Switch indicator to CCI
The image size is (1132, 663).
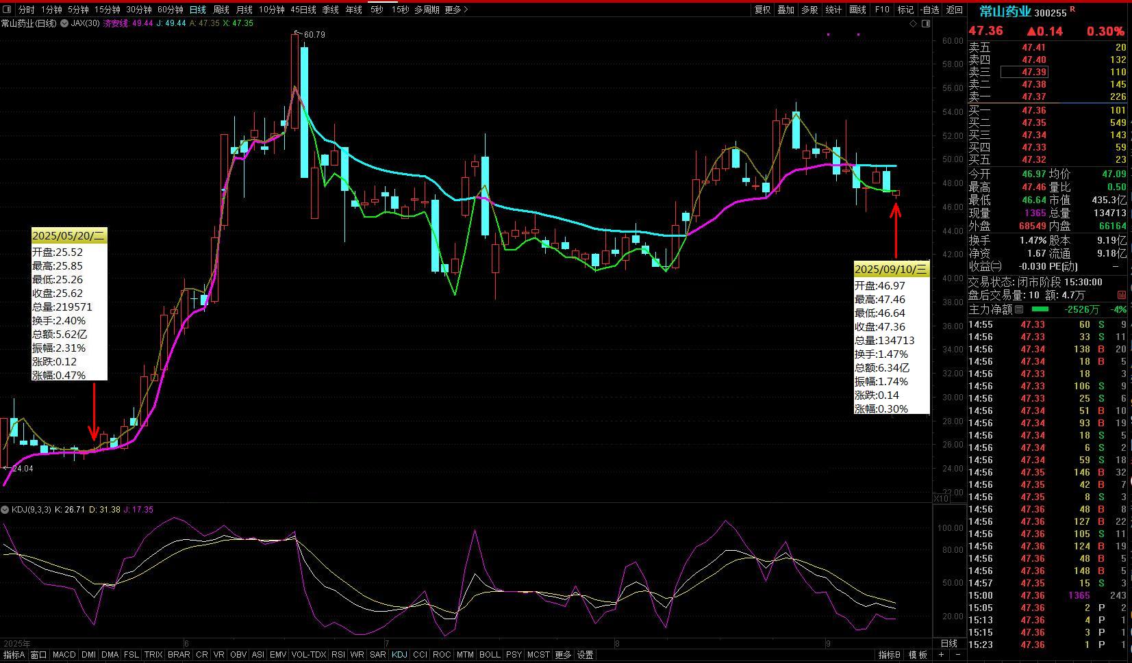click(420, 655)
